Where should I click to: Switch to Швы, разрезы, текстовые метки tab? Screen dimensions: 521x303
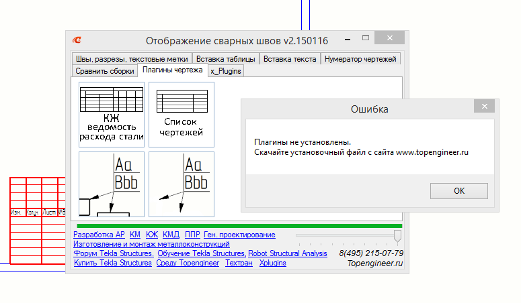click(x=131, y=59)
